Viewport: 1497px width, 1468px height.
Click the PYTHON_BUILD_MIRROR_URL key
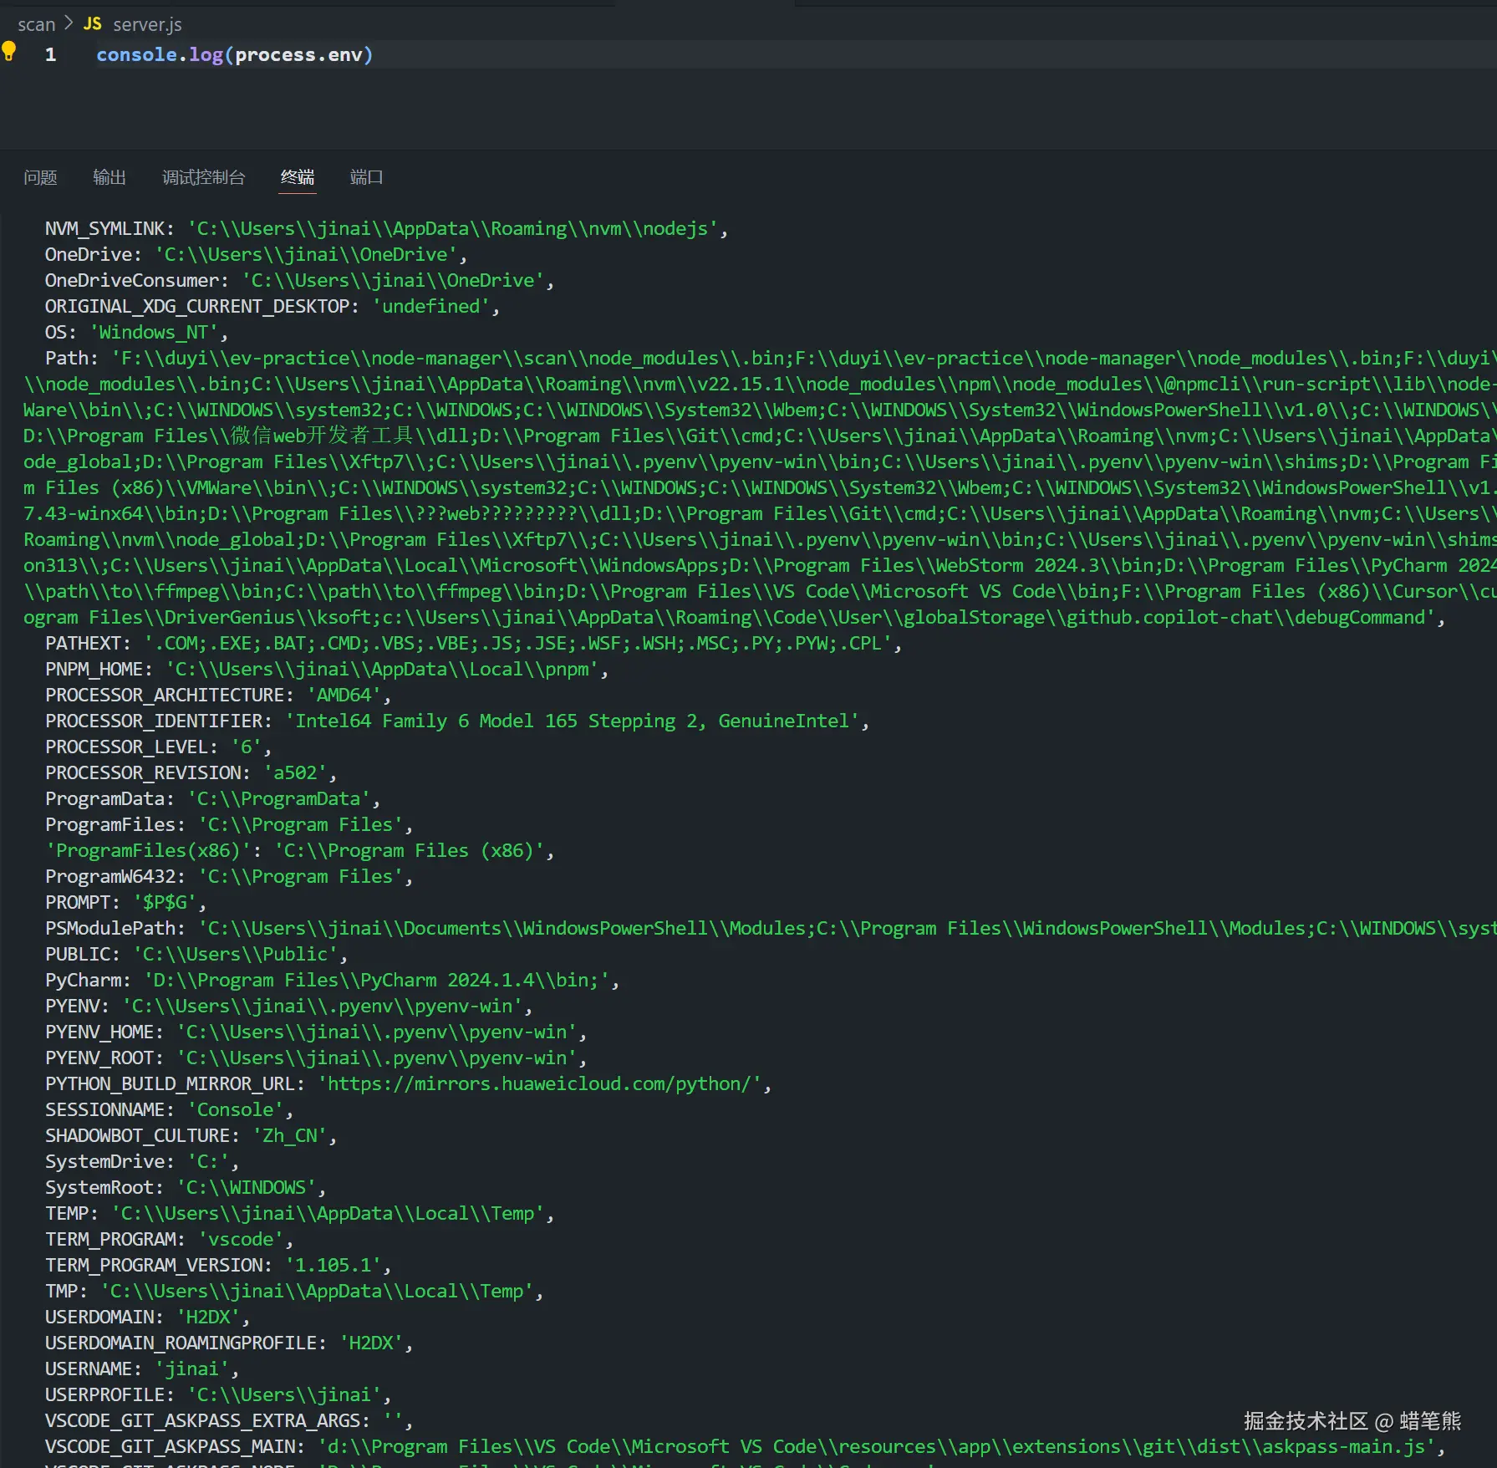click(x=170, y=1083)
